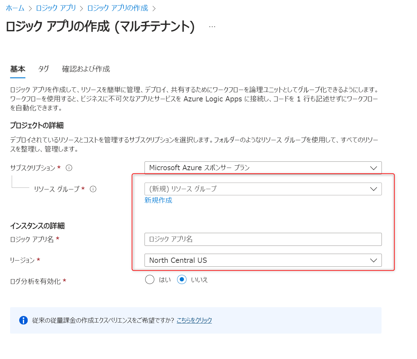The image size is (417, 359).
Task: Open the ellipsis menu beside page title
Action: click(212, 27)
